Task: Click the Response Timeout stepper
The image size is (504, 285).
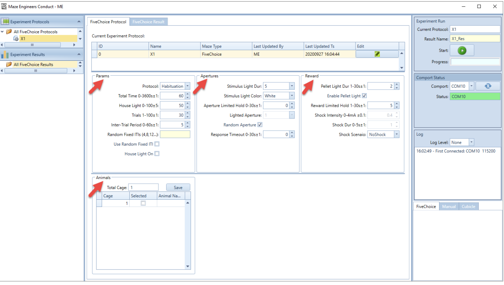Action: [x=279, y=134]
